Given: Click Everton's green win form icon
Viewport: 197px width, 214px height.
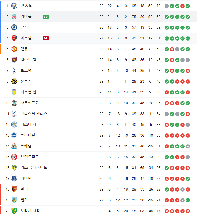Looking at the screenshot, I should (188, 179).
